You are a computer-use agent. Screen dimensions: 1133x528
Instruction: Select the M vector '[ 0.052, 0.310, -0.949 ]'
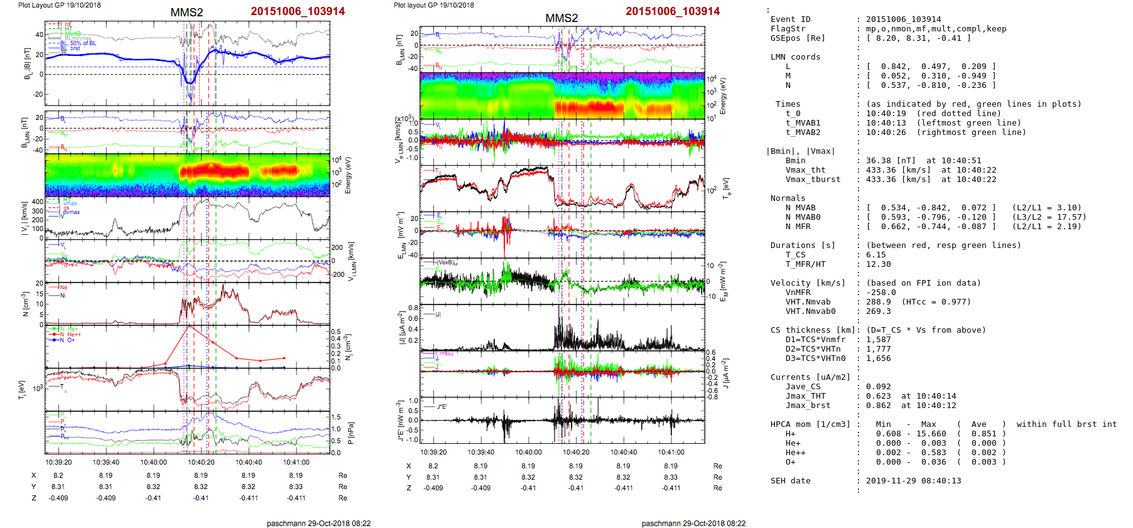tap(931, 76)
